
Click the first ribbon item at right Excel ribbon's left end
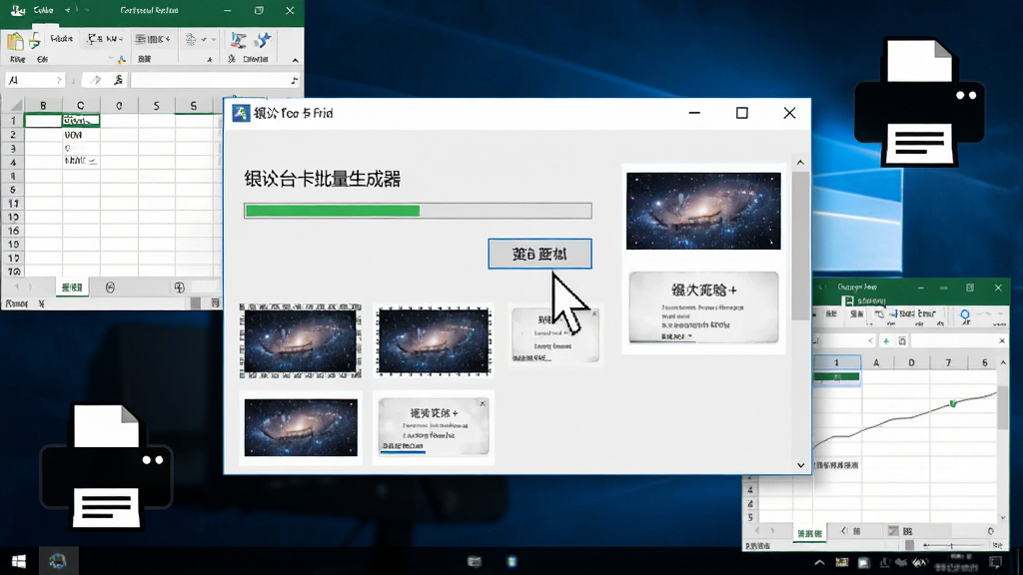pos(831,314)
